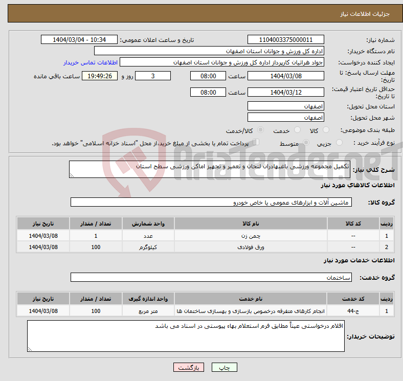
Task: Click the response deadline date 1404/03/08 field
Action: 285,76
